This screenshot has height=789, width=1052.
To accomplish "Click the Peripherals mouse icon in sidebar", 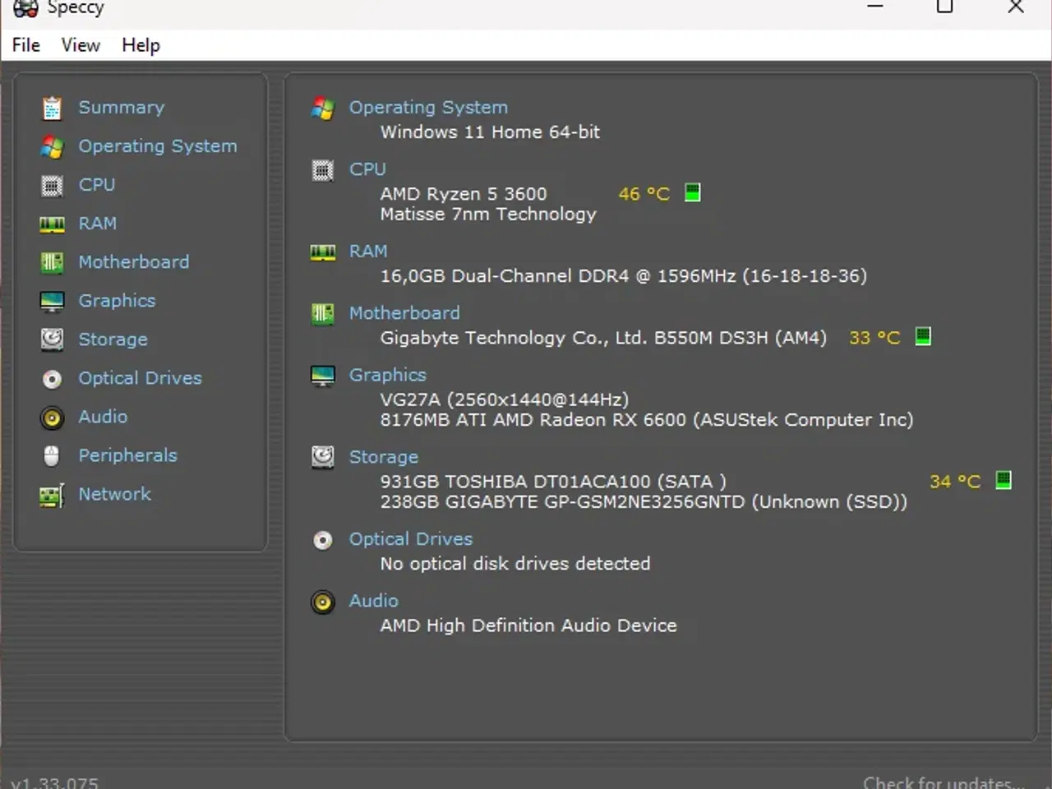I will tap(52, 456).
